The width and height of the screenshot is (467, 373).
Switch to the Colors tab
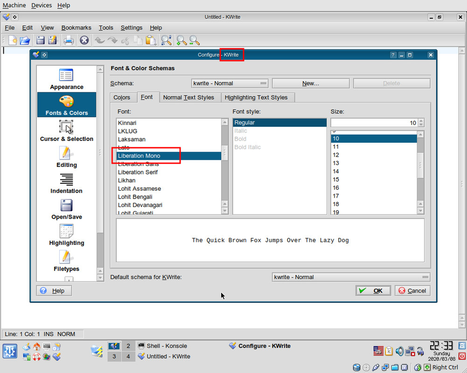click(121, 97)
